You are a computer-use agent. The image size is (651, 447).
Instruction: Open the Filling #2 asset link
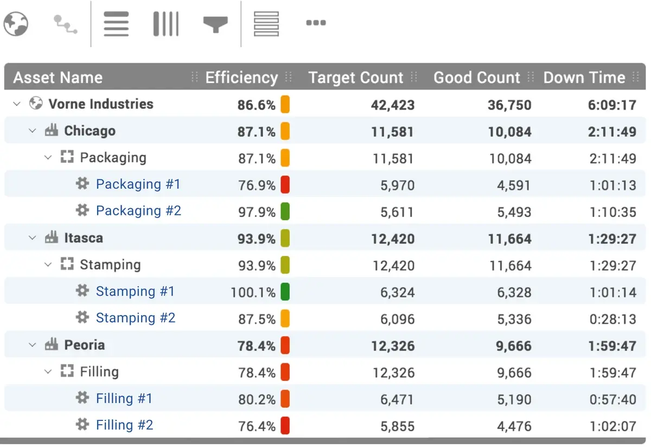(125, 425)
